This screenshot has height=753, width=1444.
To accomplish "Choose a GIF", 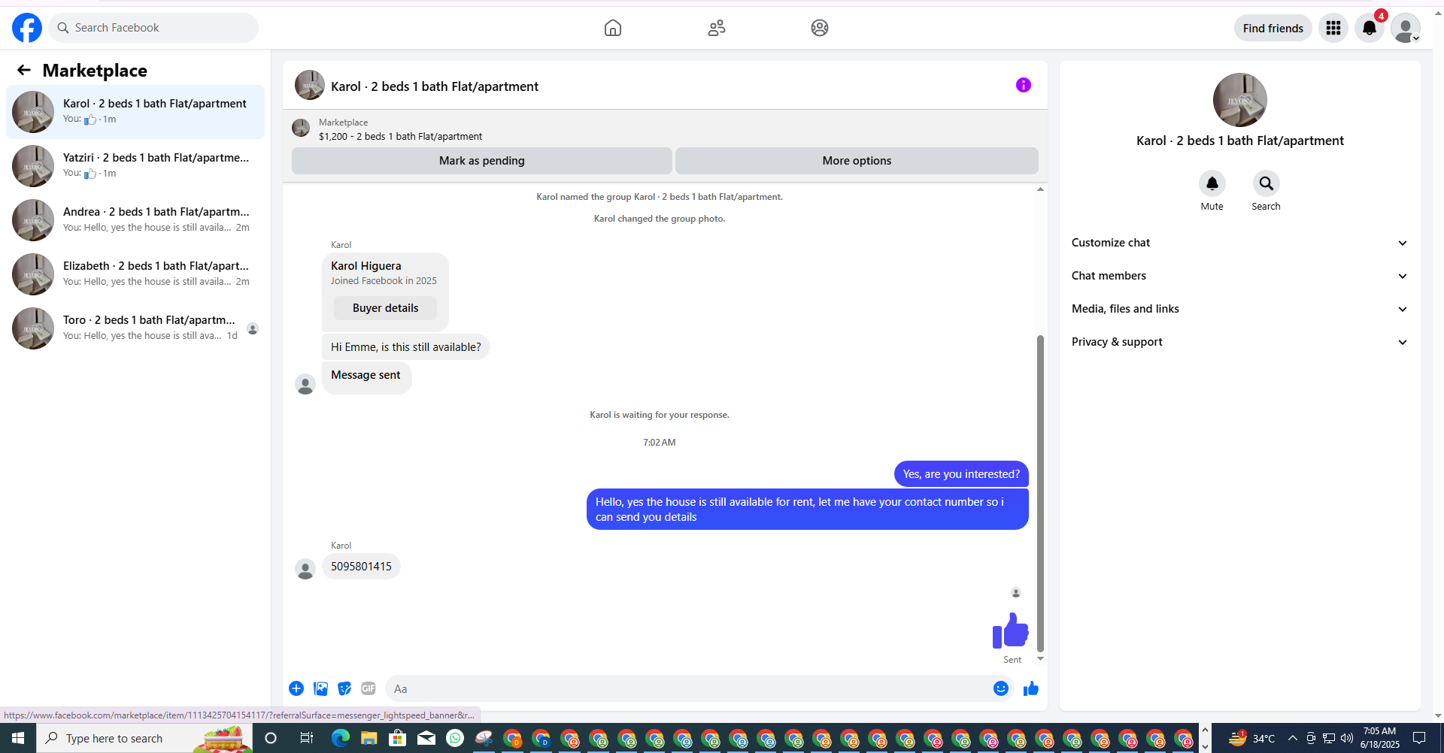I will coord(369,688).
